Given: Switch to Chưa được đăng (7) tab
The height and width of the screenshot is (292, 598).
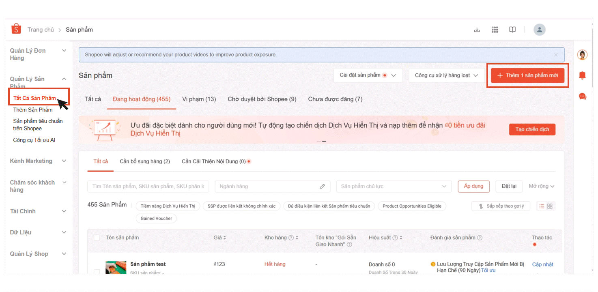Looking at the screenshot, I should [336, 99].
